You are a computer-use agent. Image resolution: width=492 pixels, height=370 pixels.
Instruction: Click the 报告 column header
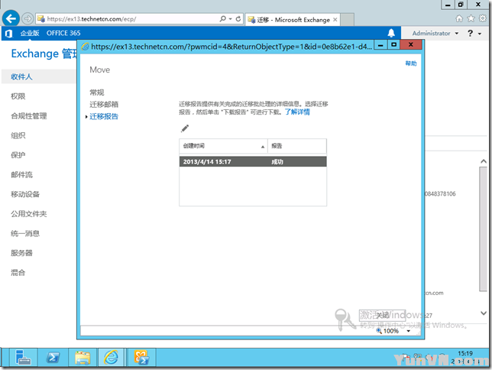297,146
